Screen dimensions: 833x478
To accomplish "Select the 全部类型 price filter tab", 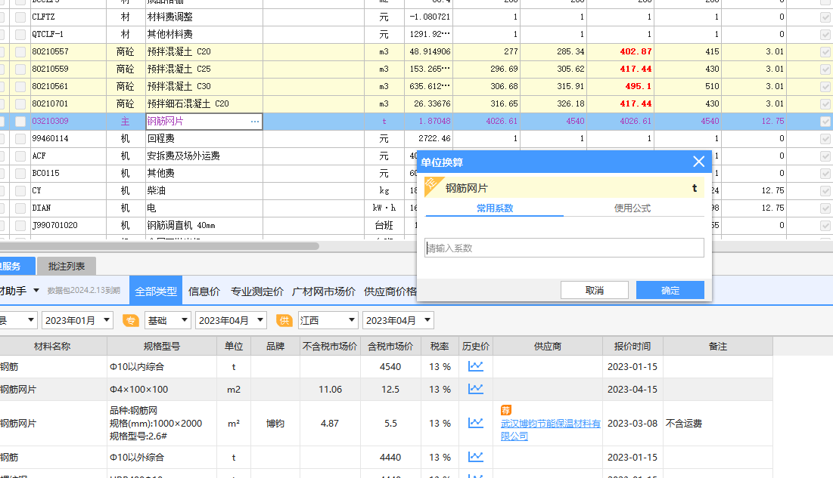I will [x=156, y=291].
